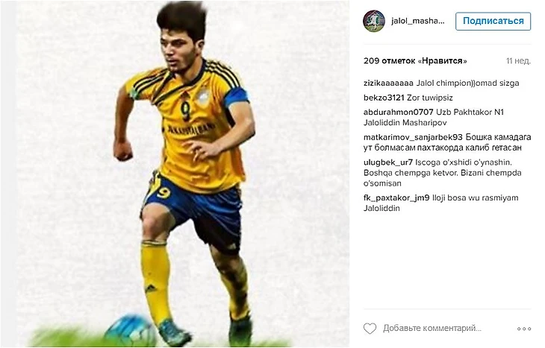
Task: Open matkarimov_sanjarbek93 commenter profile
Action: [413, 137]
